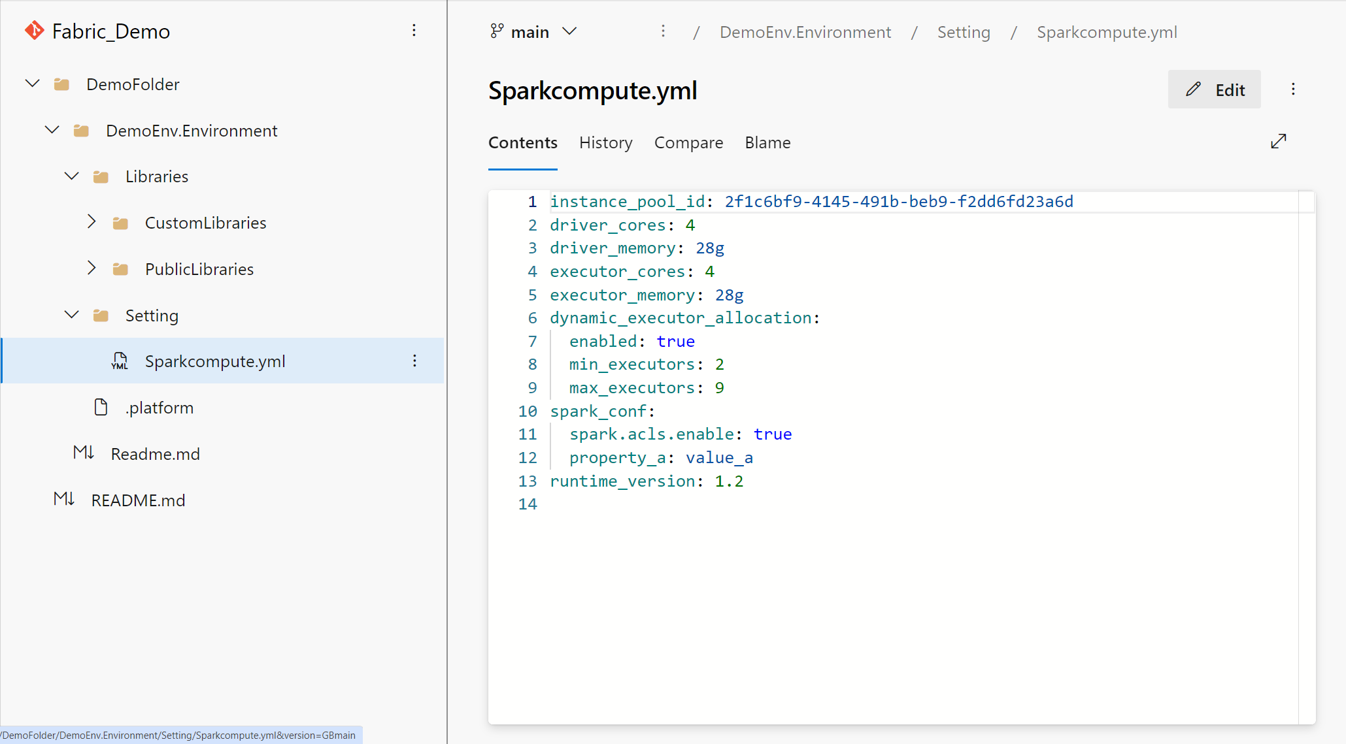Click the more options icon in file header
1346x744 pixels.
point(1294,89)
